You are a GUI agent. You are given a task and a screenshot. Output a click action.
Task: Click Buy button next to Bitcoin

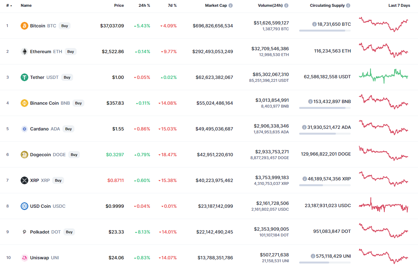[65, 26]
